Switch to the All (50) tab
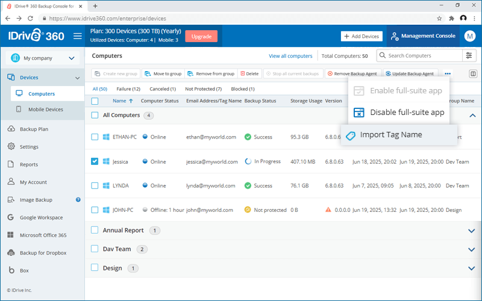 [100, 89]
